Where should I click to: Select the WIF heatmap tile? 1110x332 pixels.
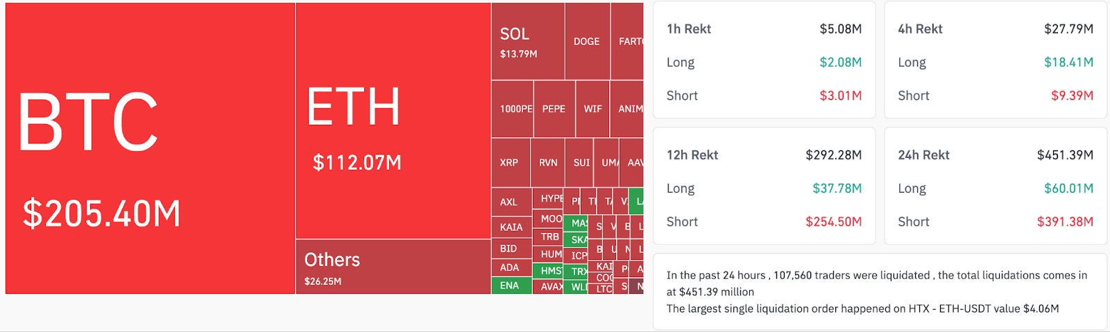pyautogui.click(x=592, y=109)
